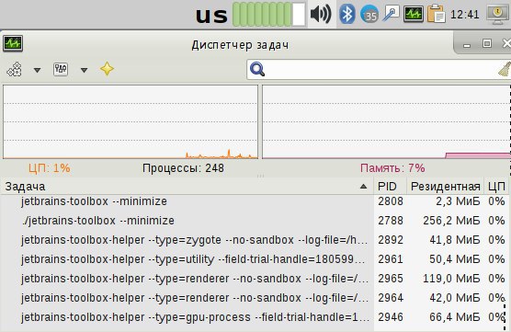This screenshot has height=332, width=511.
Task: Click the blue 35 badge tray icon
Action: pyautogui.click(x=369, y=15)
